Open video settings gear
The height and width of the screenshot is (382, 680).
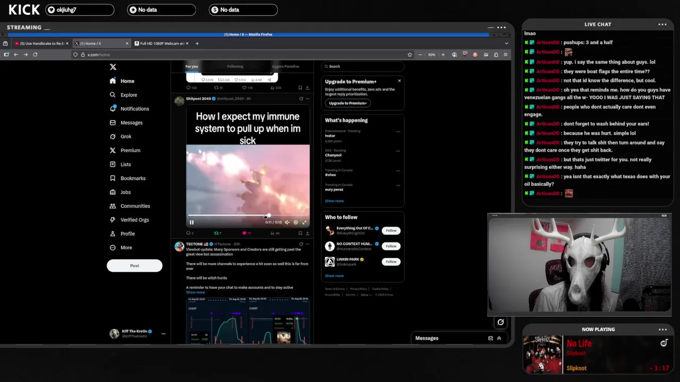click(x=296, y=222)
